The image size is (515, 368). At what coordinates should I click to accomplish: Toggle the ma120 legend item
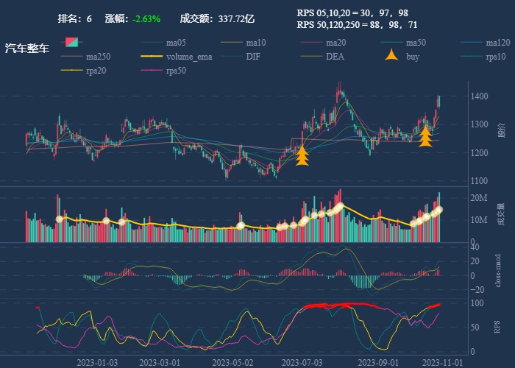point(472,43)
